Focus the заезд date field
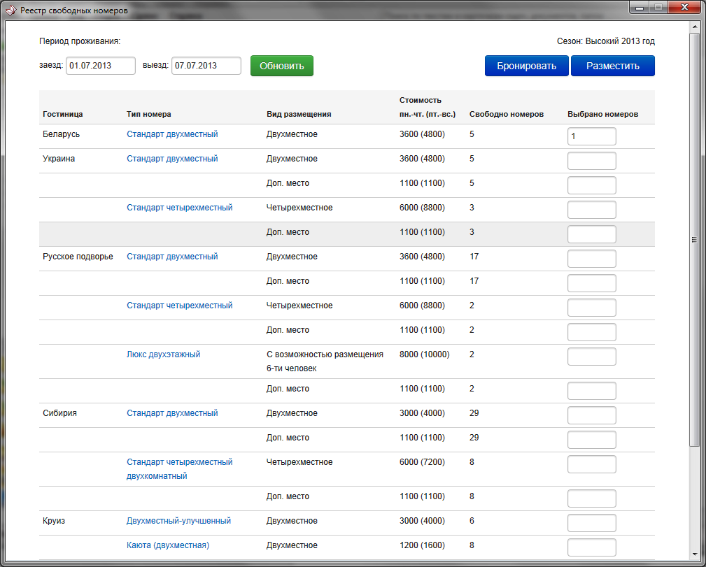Screen dimensions: 706x567 click(x=101, y=66)
